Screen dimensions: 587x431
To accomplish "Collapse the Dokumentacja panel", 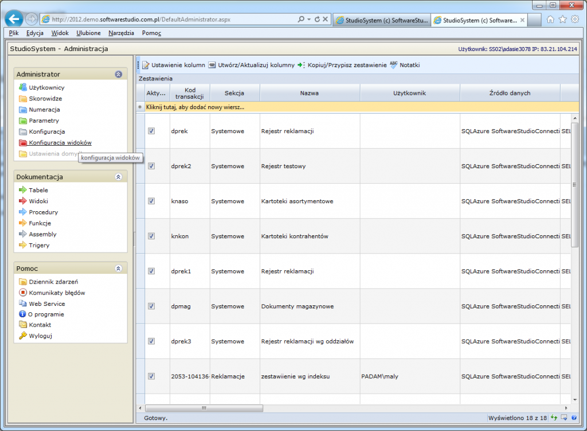I will click(x=118, y=177).
